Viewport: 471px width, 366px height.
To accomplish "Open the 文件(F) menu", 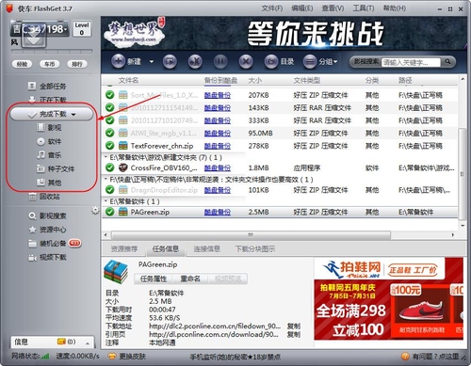I will (x=272, y=8).
